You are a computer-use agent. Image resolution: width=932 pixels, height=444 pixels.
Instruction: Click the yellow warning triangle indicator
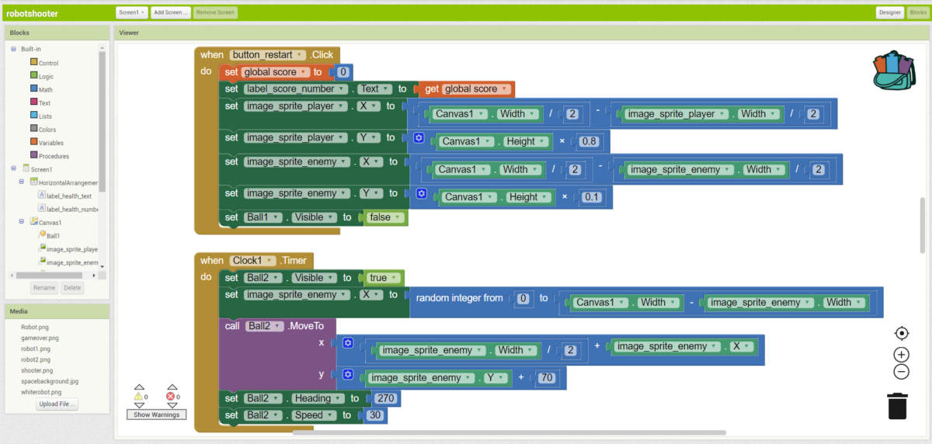[139, 396]
